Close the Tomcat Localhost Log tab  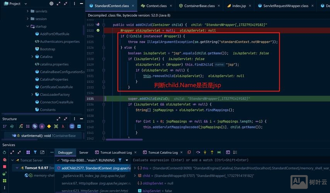coord(135,152)
